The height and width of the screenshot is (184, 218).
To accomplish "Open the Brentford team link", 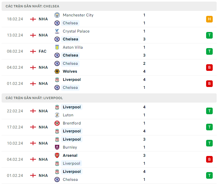I will tap(72, 123).
